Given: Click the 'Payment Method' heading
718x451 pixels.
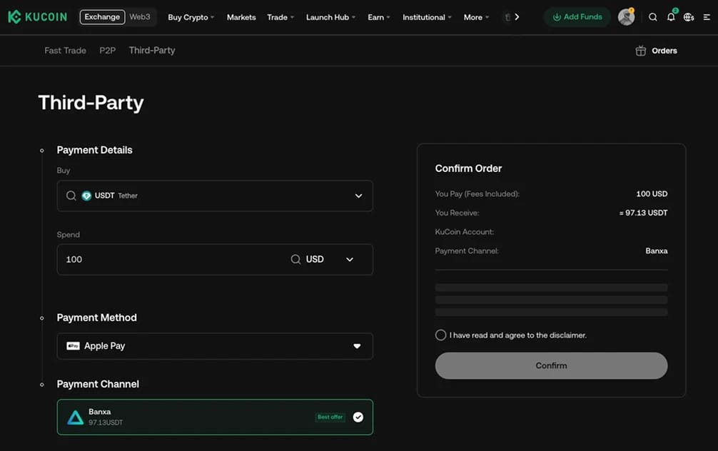Looking at the screenshot, I should [x=96, y=318].
